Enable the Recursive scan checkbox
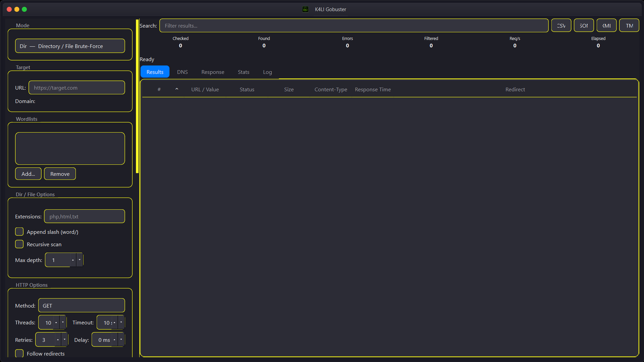 click(x=19, y=244)
